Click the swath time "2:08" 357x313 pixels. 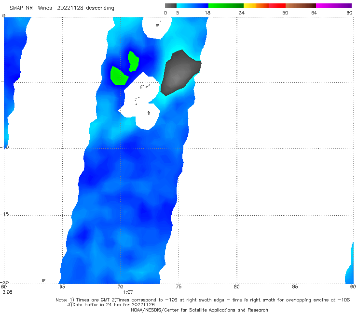click(x=7, y=292)
